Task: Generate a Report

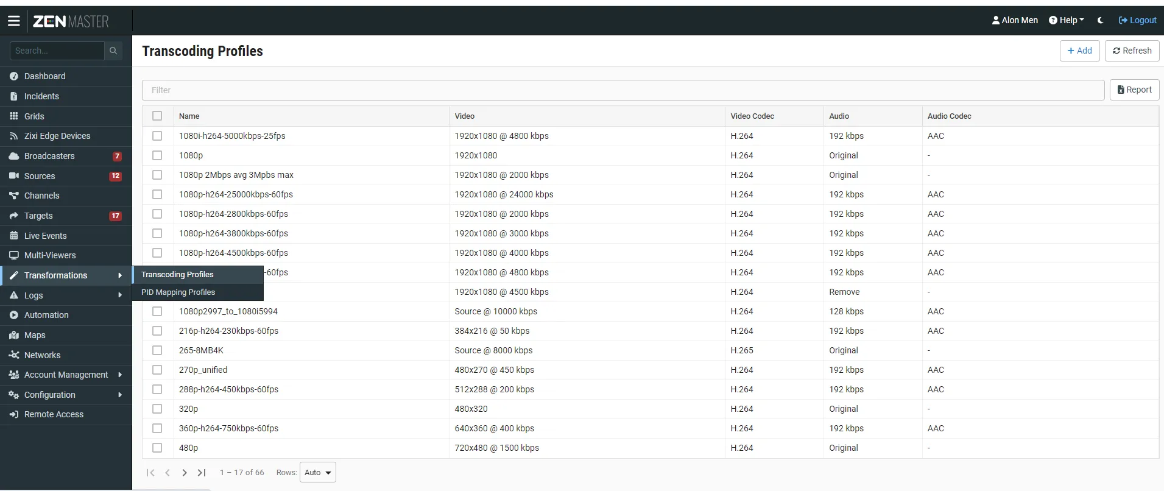Action: tap(1135, 90)
